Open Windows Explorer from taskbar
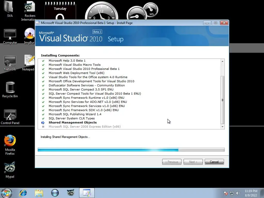Viewport: 264px width, 198px height. [39, 193]
